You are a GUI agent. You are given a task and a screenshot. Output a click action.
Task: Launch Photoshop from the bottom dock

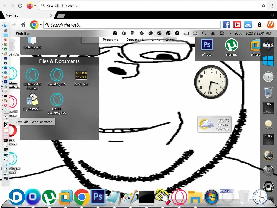click(98, 197)
